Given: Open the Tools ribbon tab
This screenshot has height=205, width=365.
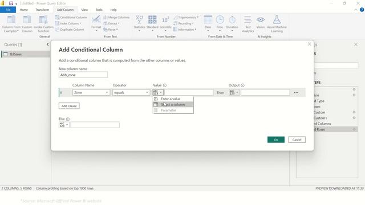Looking at the screenshot, I should (99, 10).
